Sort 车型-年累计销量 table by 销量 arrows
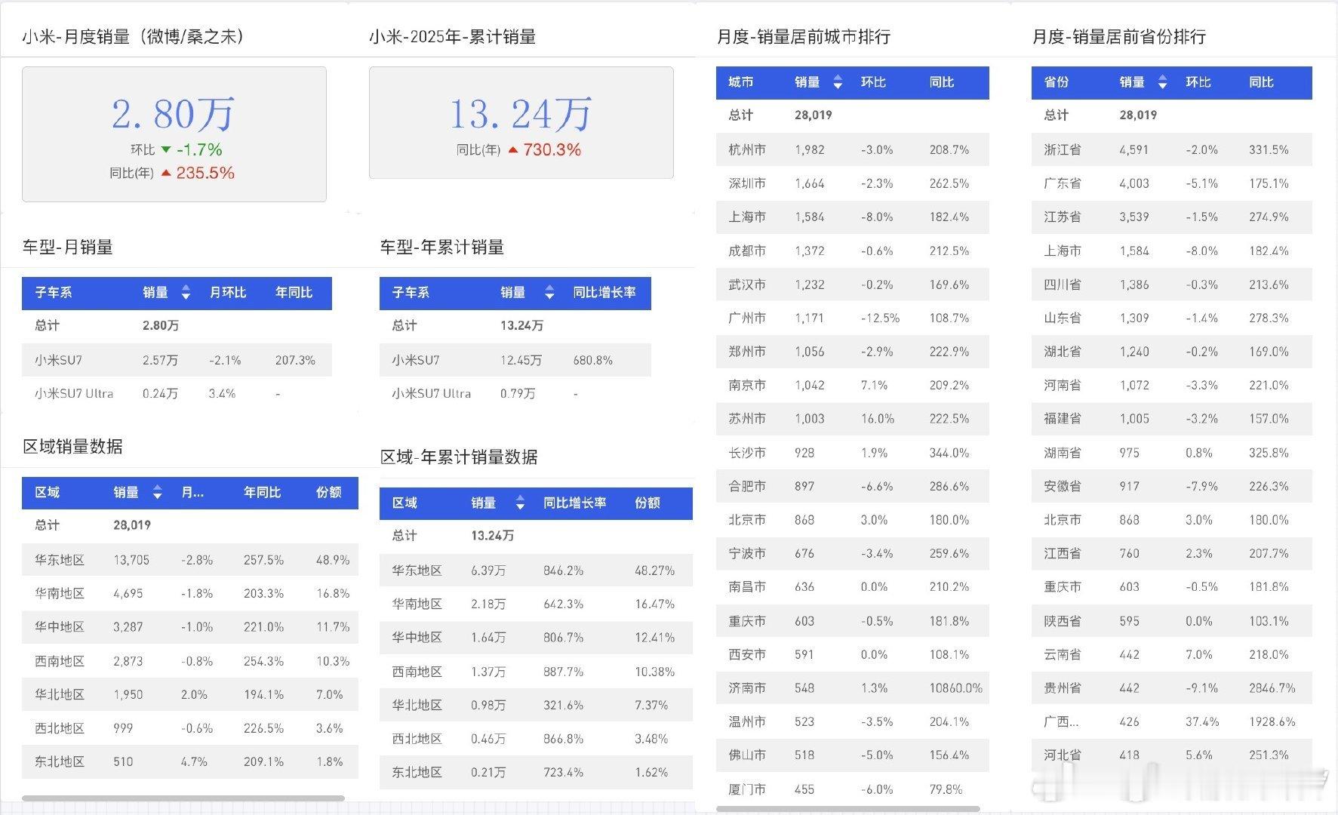 click(x=549, y=293)
